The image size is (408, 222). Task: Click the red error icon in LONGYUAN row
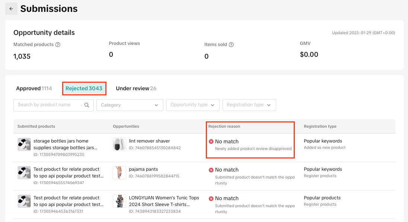211,199
